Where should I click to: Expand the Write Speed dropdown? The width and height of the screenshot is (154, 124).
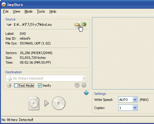tap(135, 100)
